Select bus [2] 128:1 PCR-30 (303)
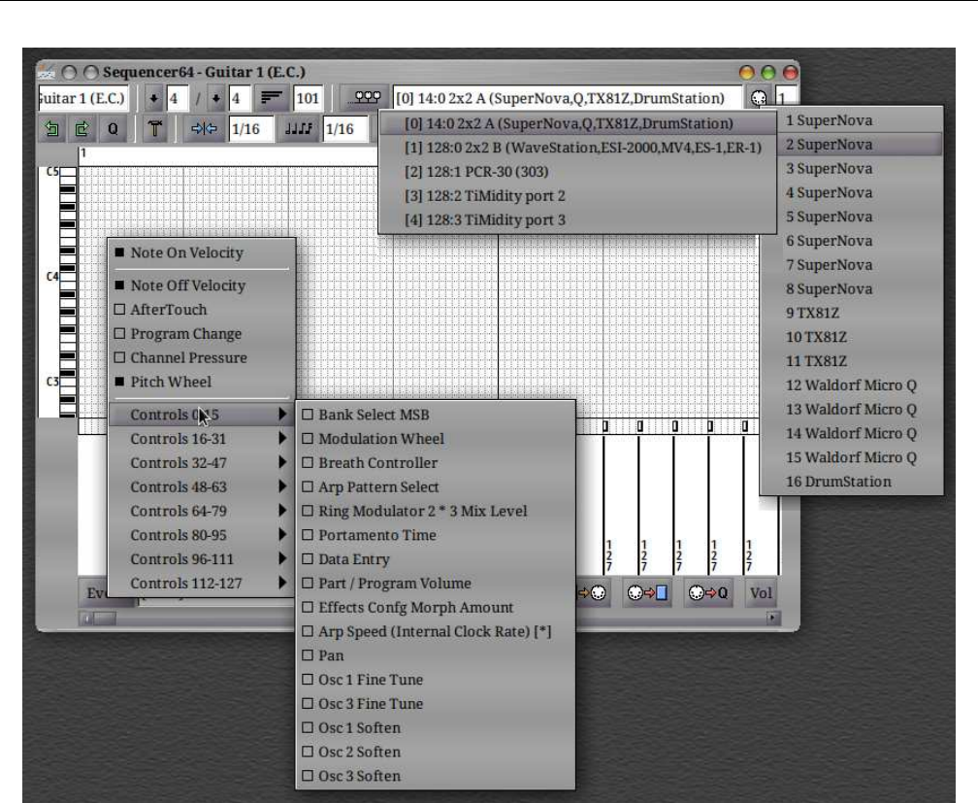 (577, 172)
